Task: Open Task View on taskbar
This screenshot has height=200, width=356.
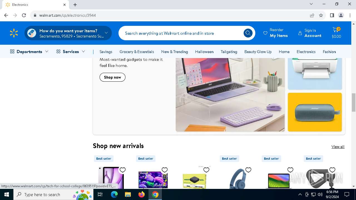Action: 100,194
